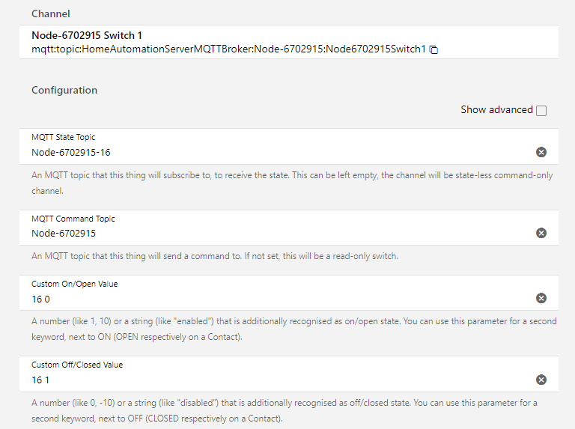Click the MQTT Command Topic help description
The width and height of the screenshot is (575, 429).
(216, 256)
